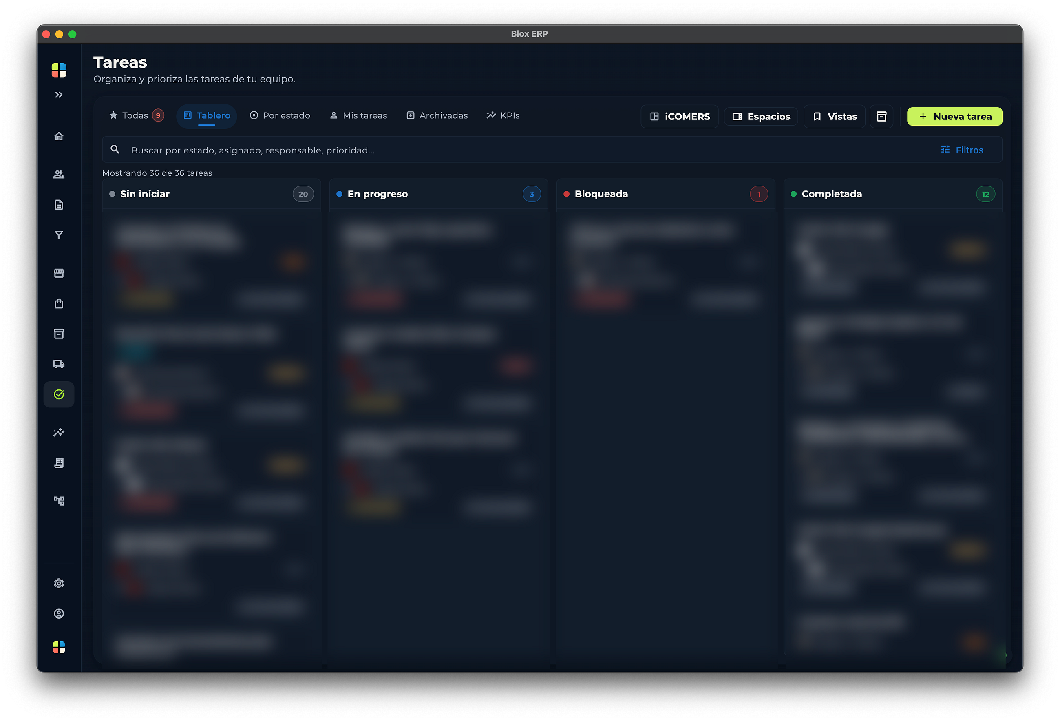Click the archive box icon button

tap(882, 116)
